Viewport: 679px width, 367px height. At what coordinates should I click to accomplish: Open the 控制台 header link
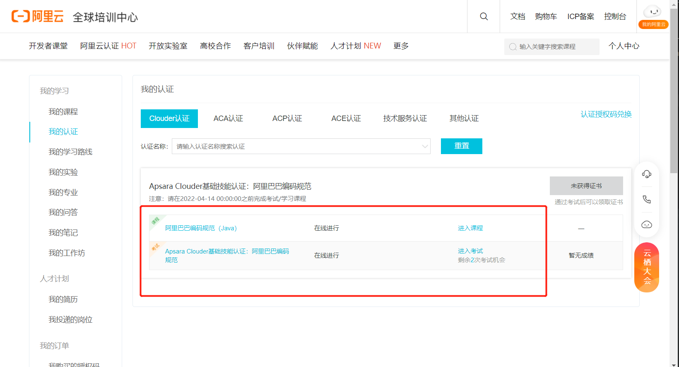tap(615, 17)
